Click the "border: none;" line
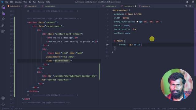Image resolution: width=196 pixels, height=110 pixels. point(122,25)
